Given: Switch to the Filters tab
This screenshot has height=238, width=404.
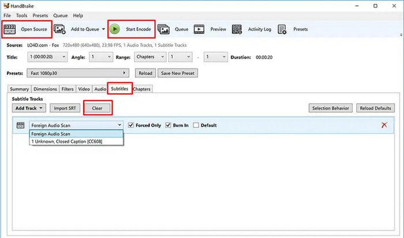Looking at the screenshot, I should pos(68,89).
